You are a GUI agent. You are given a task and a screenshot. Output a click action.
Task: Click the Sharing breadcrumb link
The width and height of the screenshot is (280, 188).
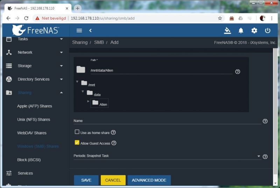80,42
